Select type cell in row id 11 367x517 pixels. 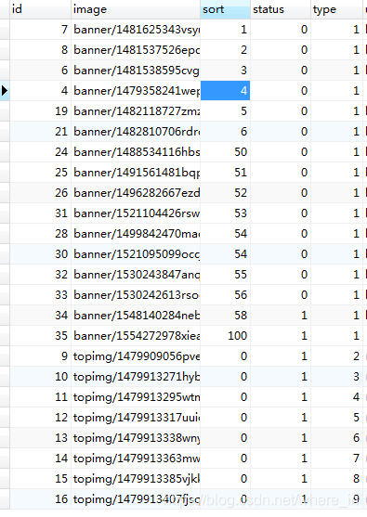(336, 397)
